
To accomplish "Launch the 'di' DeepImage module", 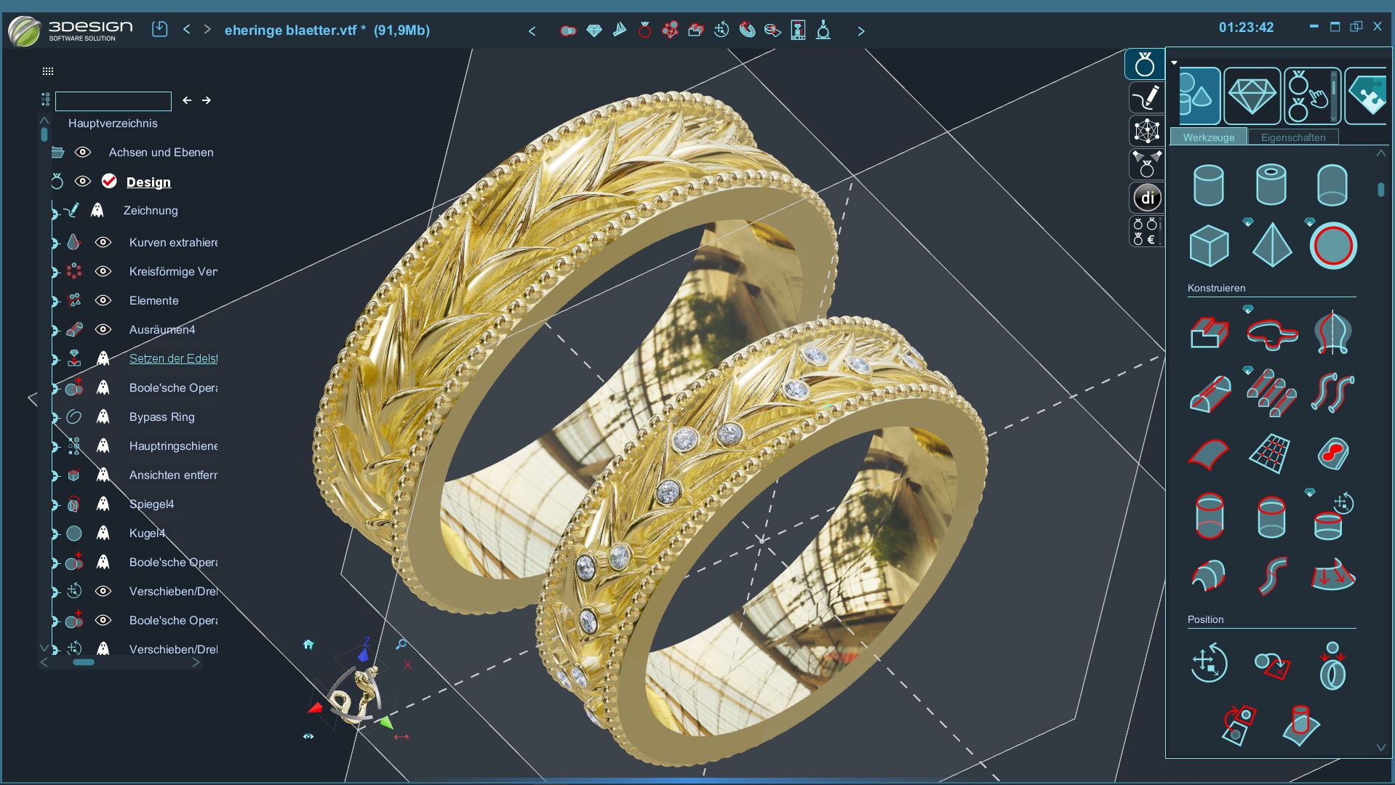I will click(x=1147, y=198).
